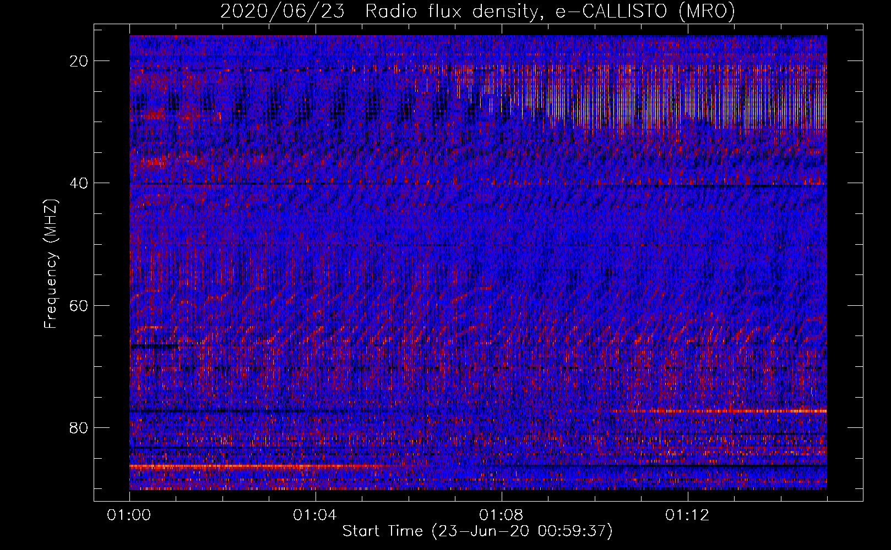The height and width of the screenshot is (550, 891).
Task: Click the '60' frequency tick label
Action: [79, 305]
